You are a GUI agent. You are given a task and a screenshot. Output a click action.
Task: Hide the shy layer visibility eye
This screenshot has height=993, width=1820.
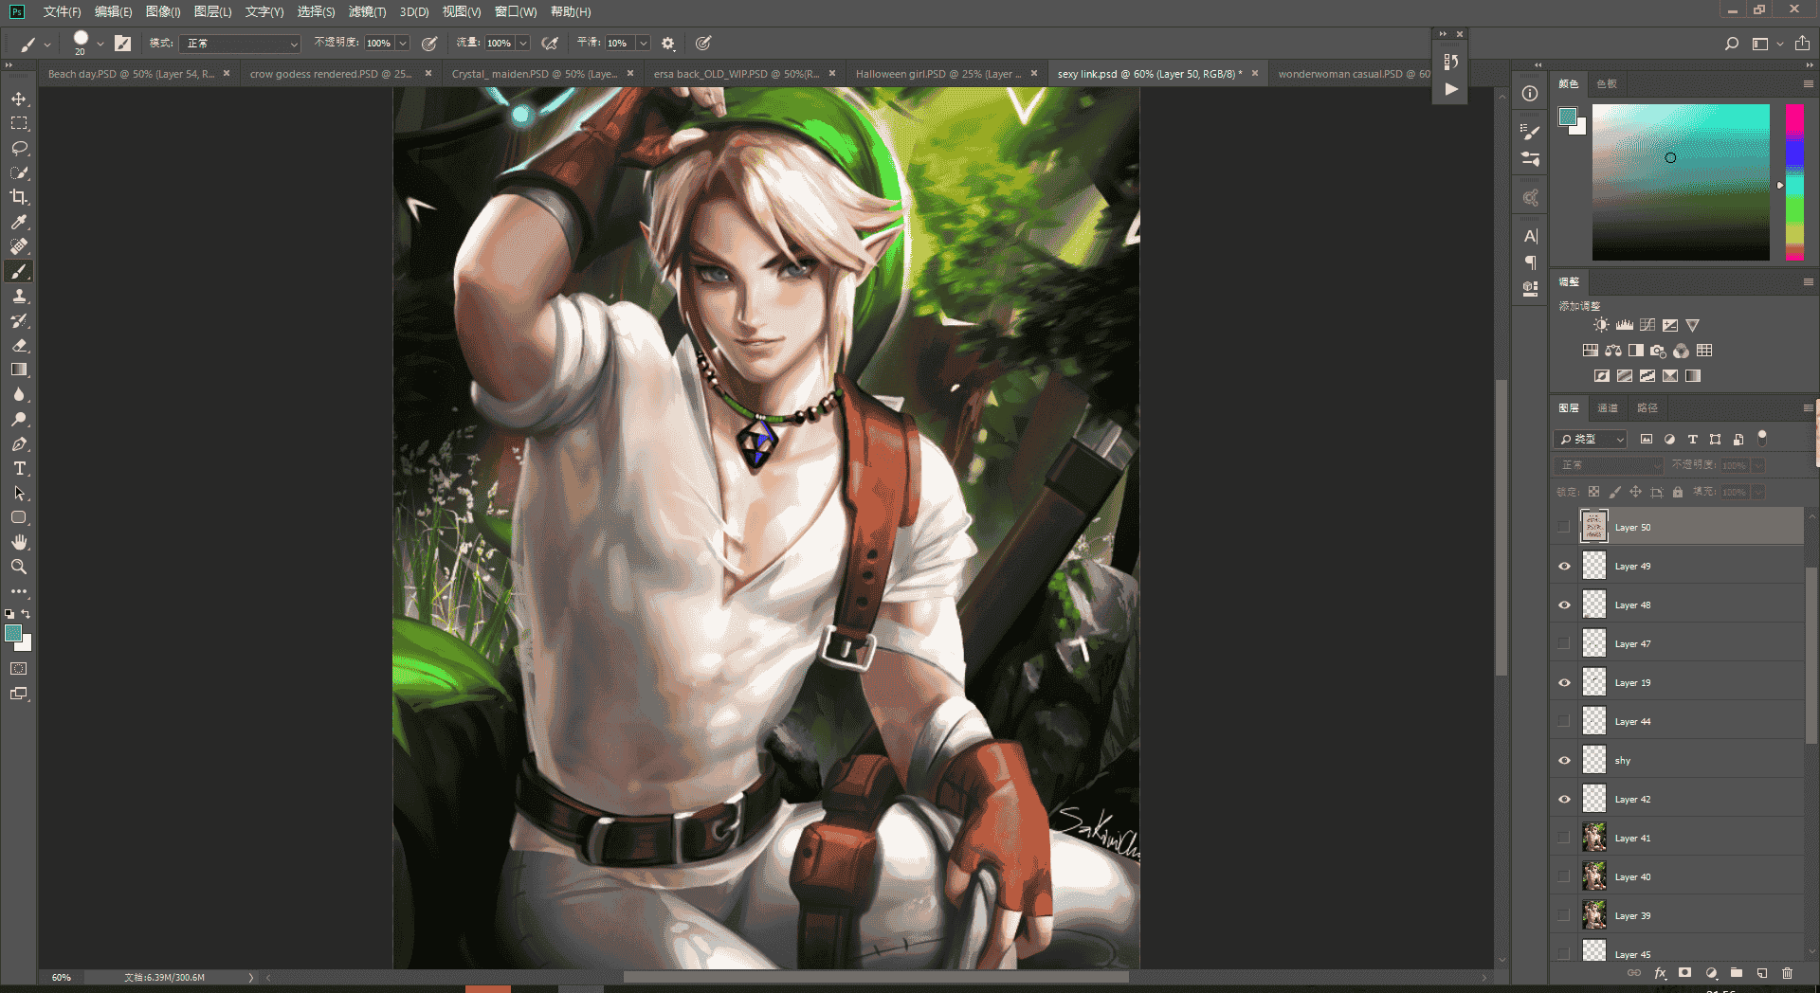pos(1564,761)
